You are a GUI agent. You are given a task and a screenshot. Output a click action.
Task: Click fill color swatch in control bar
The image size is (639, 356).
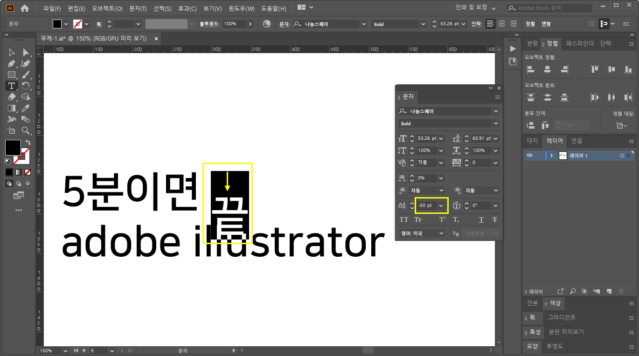[x=57, y=24]
